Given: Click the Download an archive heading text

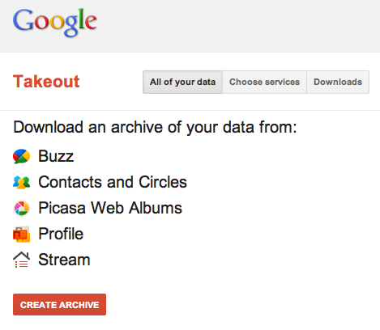Looking at the screenshot, I should click(155, 127).
